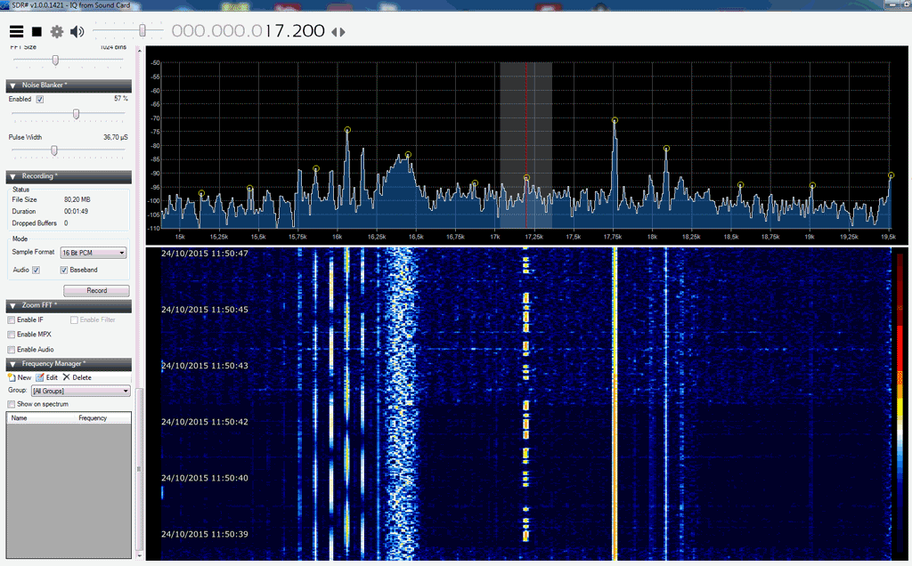912x566 pixels.
Task: Uncheck the Noise Blanker Enabled checkbox
Action: [39, 100]
